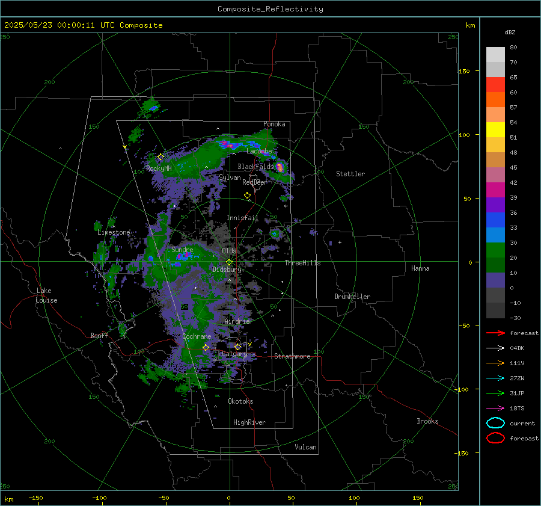Image resolution: width=541 pixels, height=506 pixels.
Task: Click the Sylvan label
Action: [x=230, y=177]
